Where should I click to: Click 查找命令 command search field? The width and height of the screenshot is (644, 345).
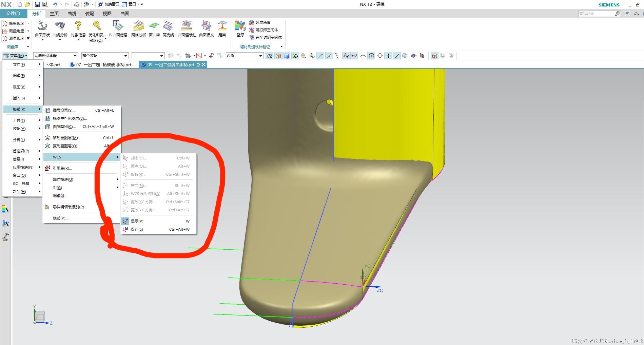pyautogui.click(x=600, y=14)
